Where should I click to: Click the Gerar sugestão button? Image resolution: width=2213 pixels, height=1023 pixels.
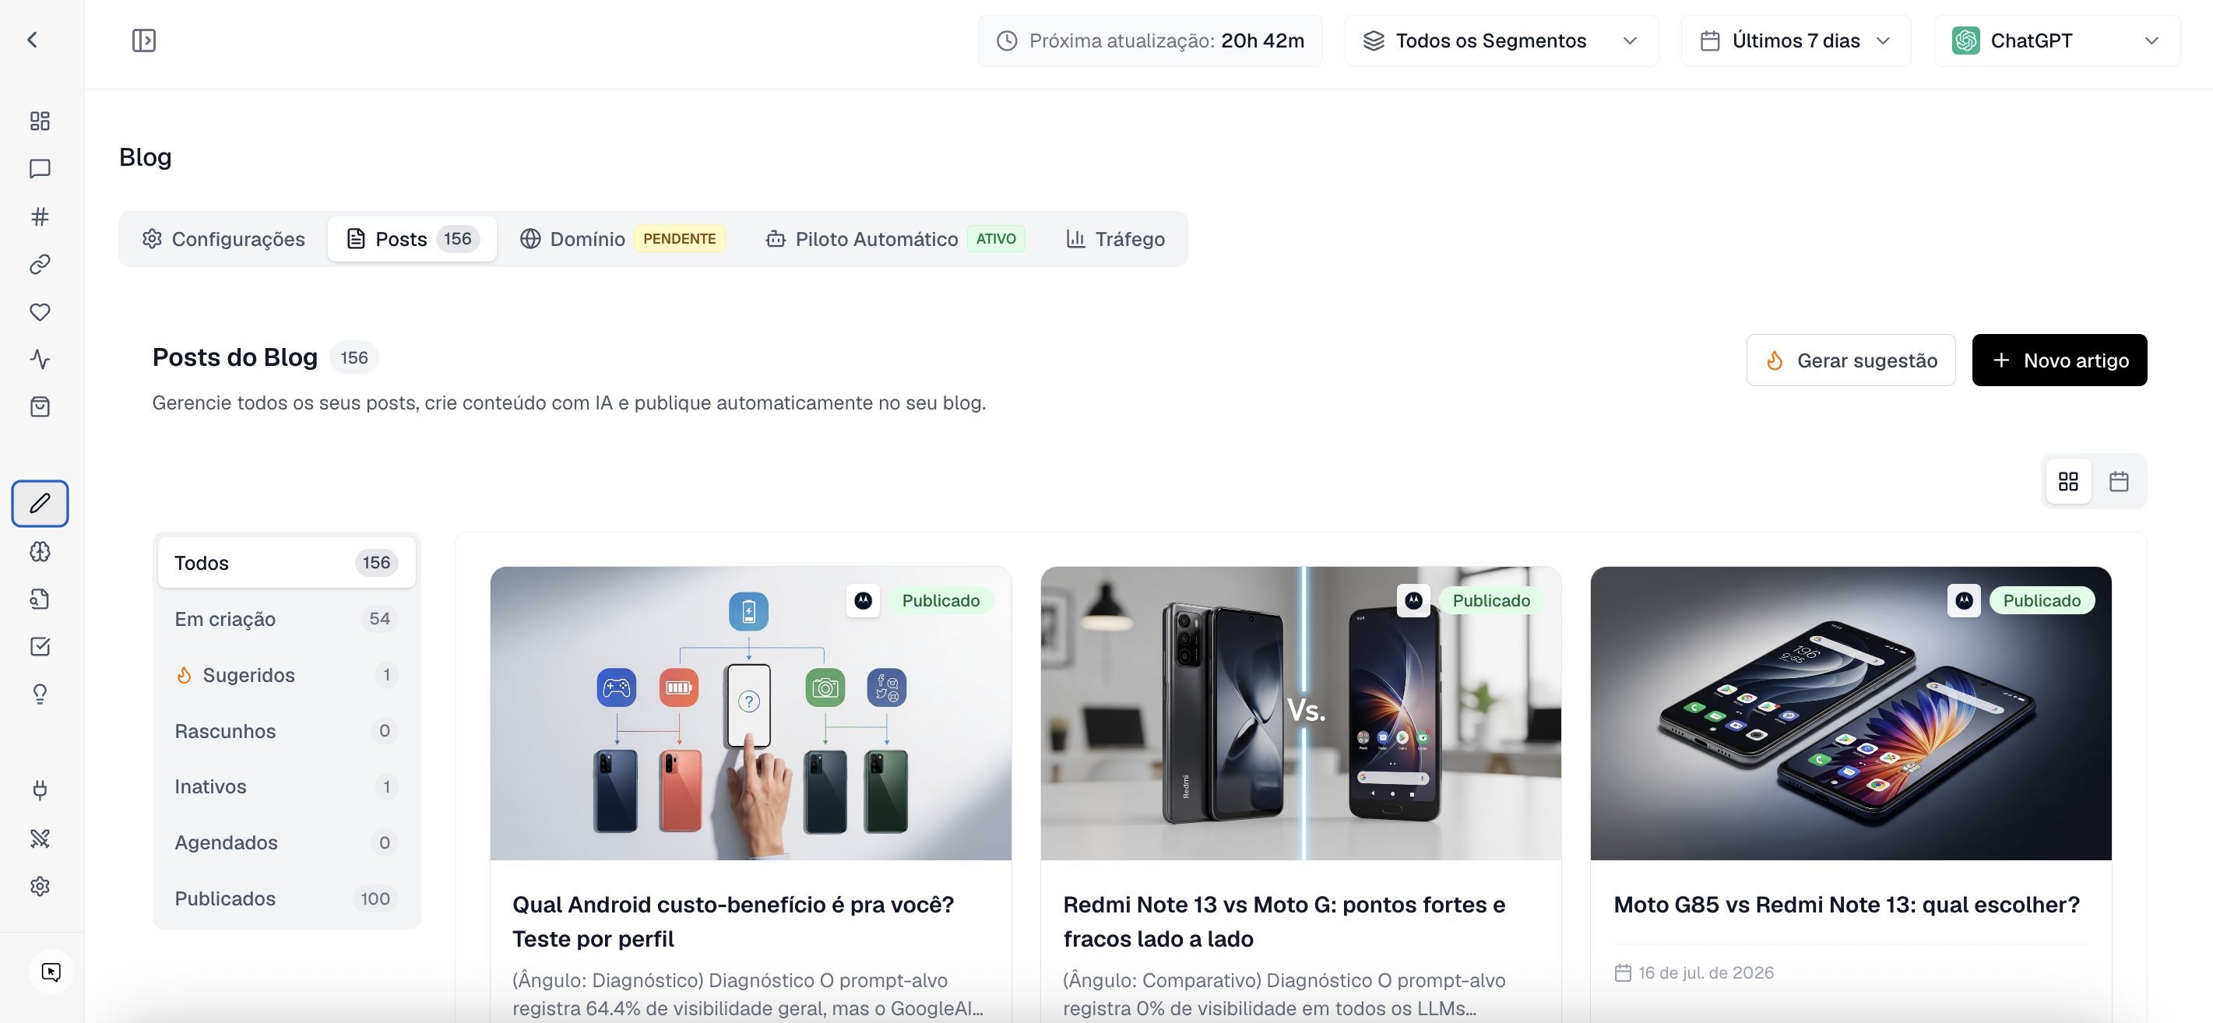(1850, 360)
